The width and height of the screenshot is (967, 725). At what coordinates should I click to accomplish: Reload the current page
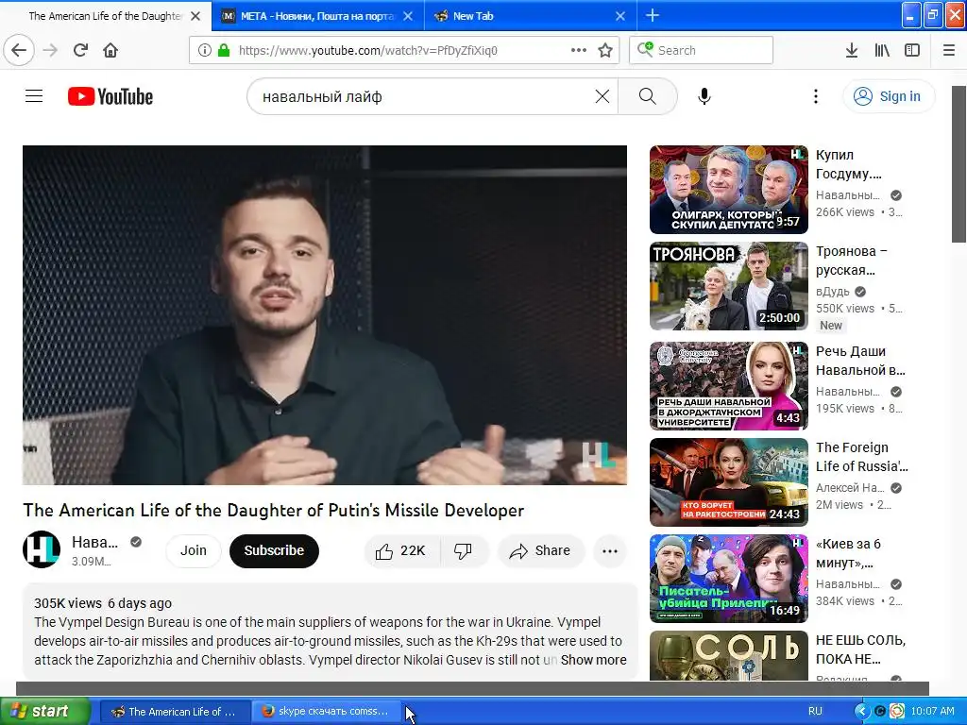pos(80,50)
